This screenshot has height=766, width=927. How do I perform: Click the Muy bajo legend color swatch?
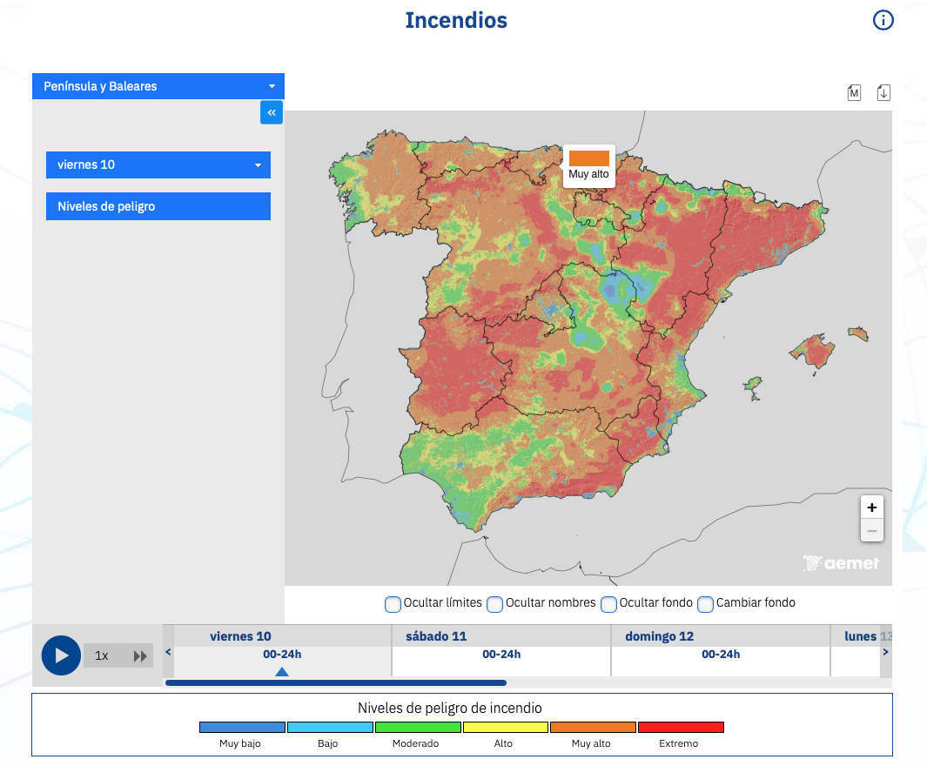pyautogui.click(x=242, y=727)
